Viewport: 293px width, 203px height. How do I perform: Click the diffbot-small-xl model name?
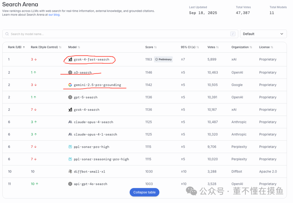89,171
